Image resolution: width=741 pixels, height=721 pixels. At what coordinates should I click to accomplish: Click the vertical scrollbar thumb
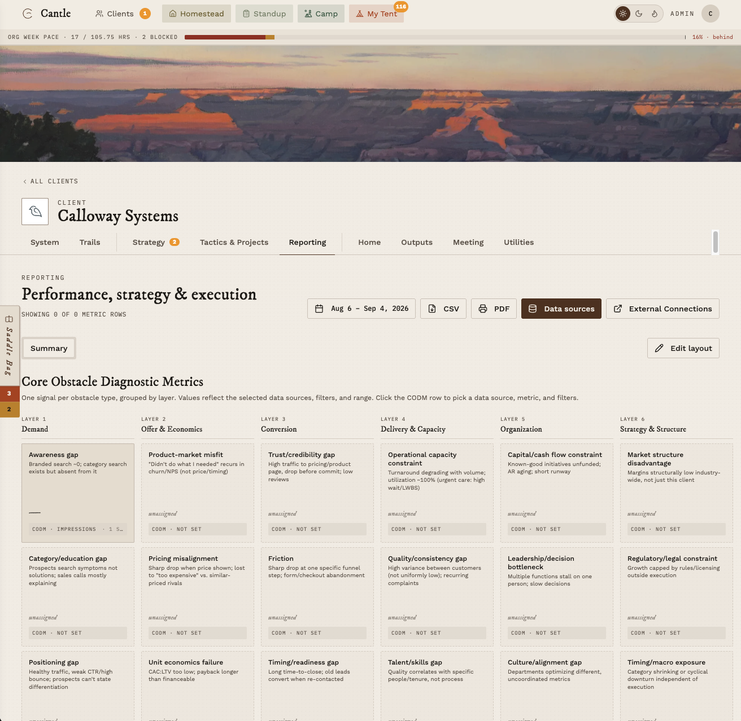pyautogui.click(x=716, y=242)
